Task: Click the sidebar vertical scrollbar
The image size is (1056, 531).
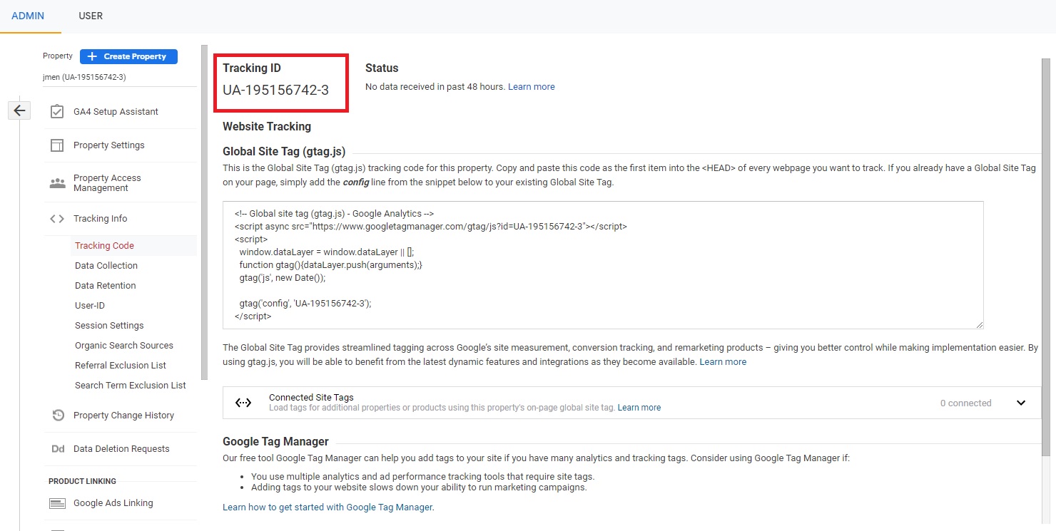Action: tap(205, 212)
